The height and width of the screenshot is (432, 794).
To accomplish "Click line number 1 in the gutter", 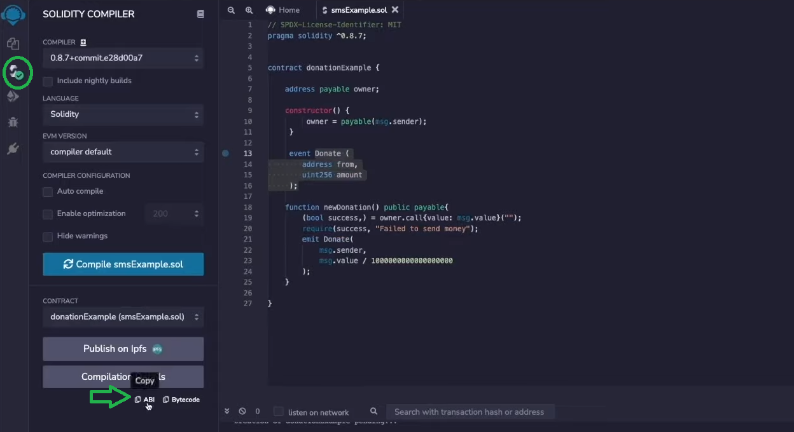I will click(250, 25).
